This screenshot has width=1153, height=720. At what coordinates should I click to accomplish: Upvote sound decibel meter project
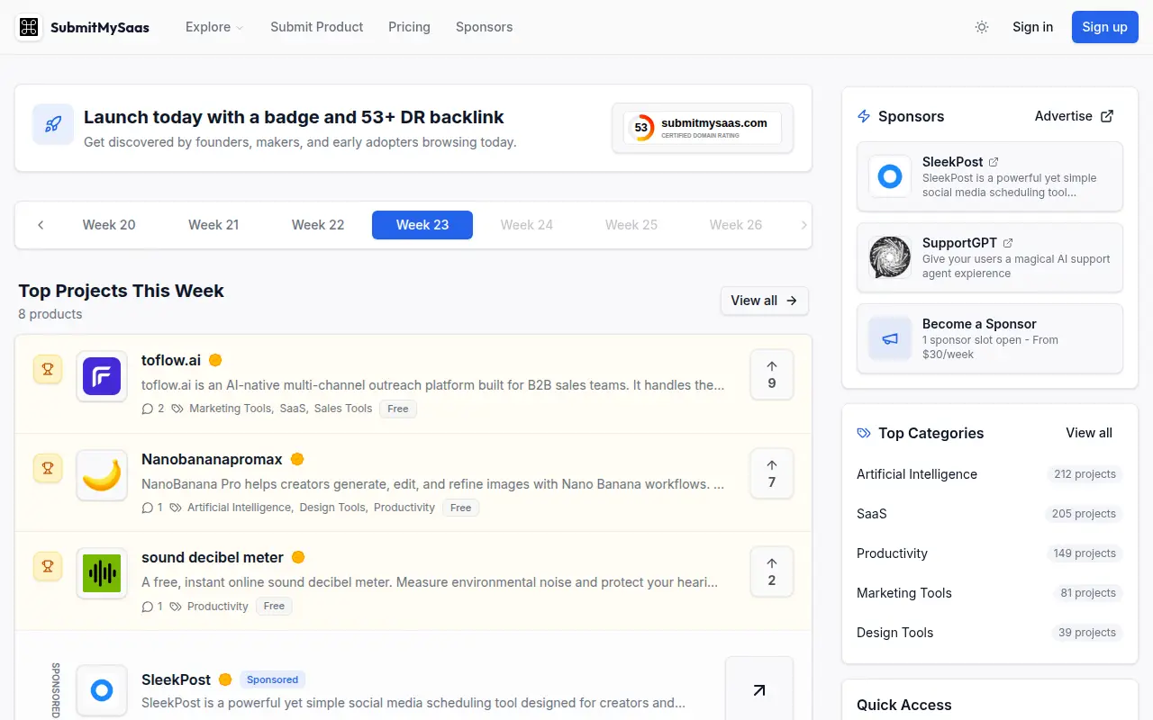pyautogui.click(x=772, y=571)
